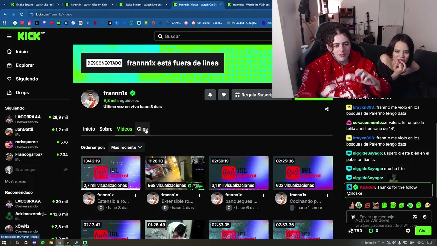Open Francogarba7 channel in sidebar
The height and width of the screenshot is (246, 437).
pyautogui.click(x=37, y=157)
